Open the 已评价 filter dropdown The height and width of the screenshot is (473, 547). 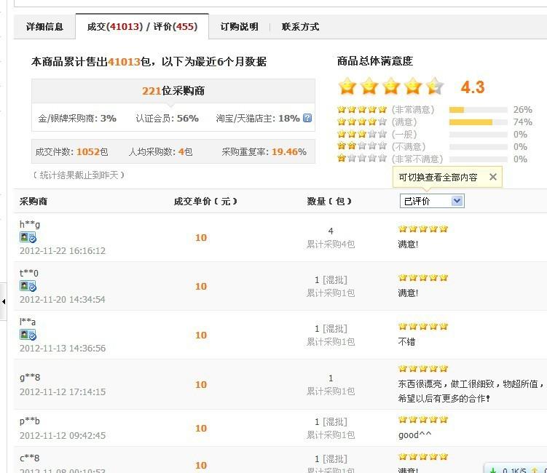[x=432, y=201]
